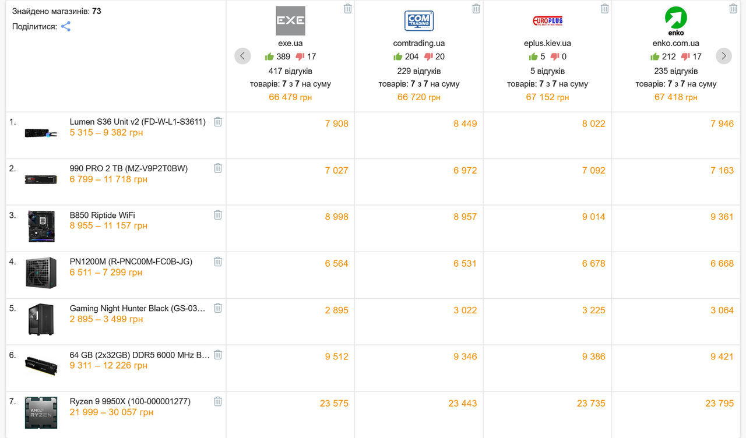Click thumbs-up icon for enko.com.ua
The width and height of the screenshot is (746, 438).
655,56
